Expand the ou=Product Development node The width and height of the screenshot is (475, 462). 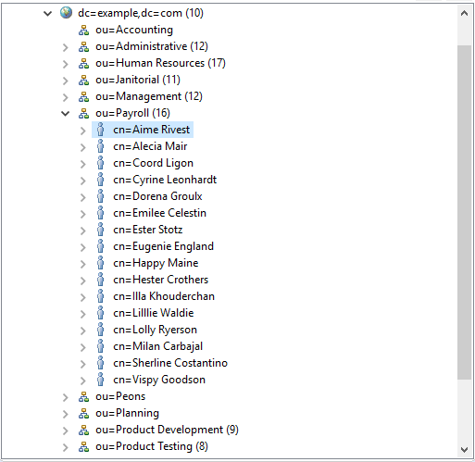(66, 431)
